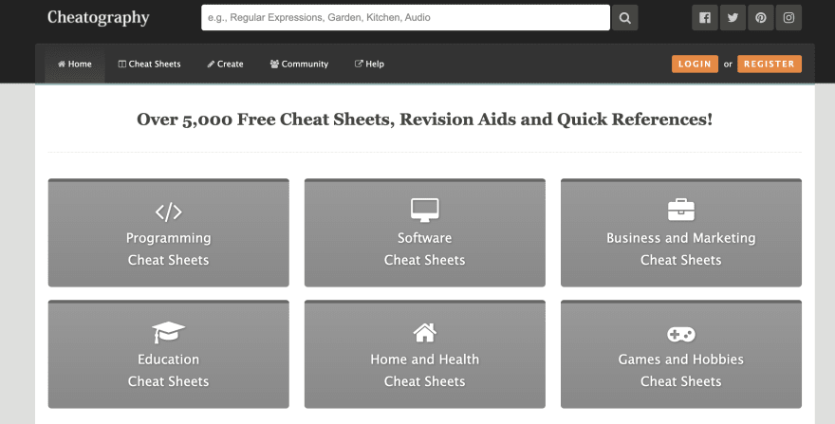Go to the Home menu item
Image resolution: width=835 pixels, height=424 pixels.
75,64
